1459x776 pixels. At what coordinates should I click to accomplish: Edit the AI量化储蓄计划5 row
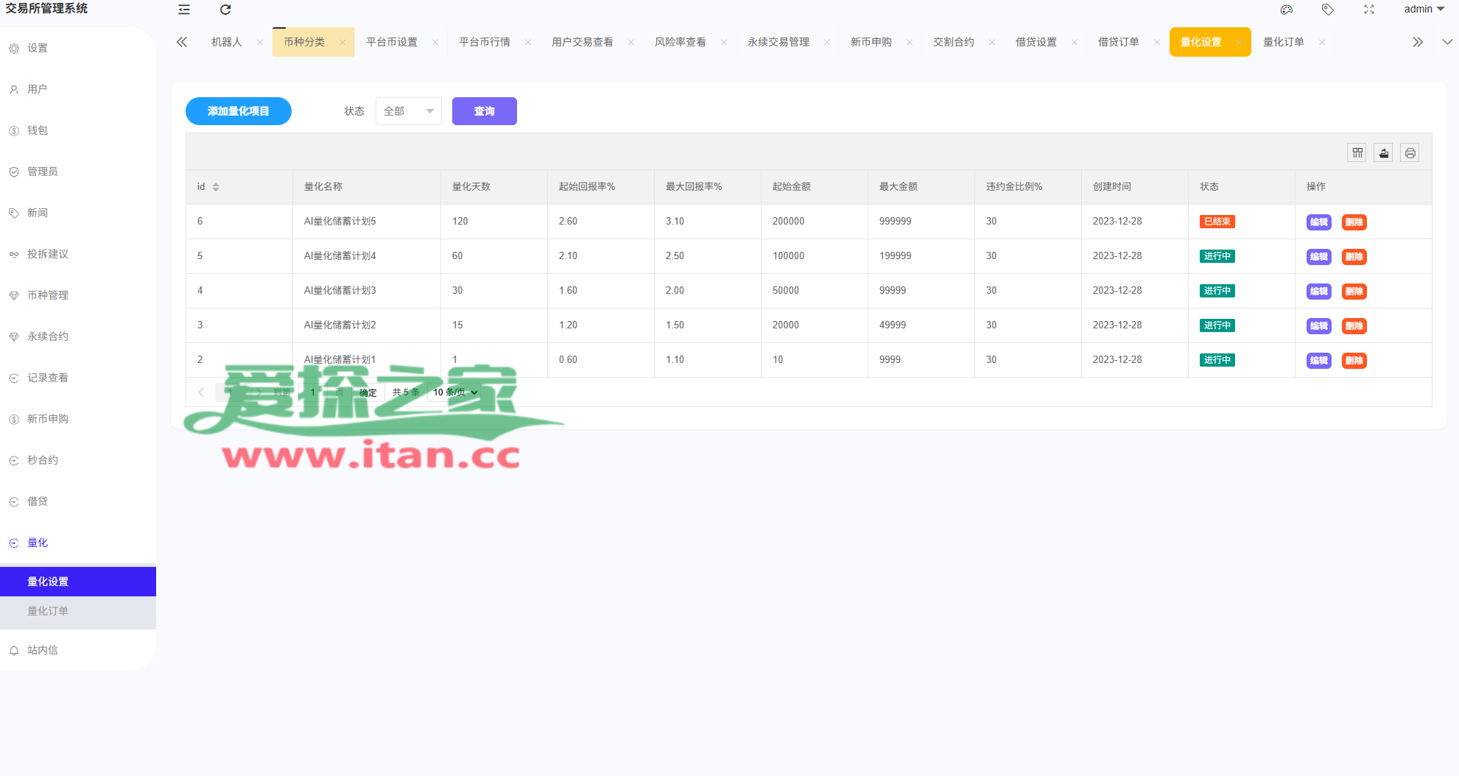(1318, 222)
